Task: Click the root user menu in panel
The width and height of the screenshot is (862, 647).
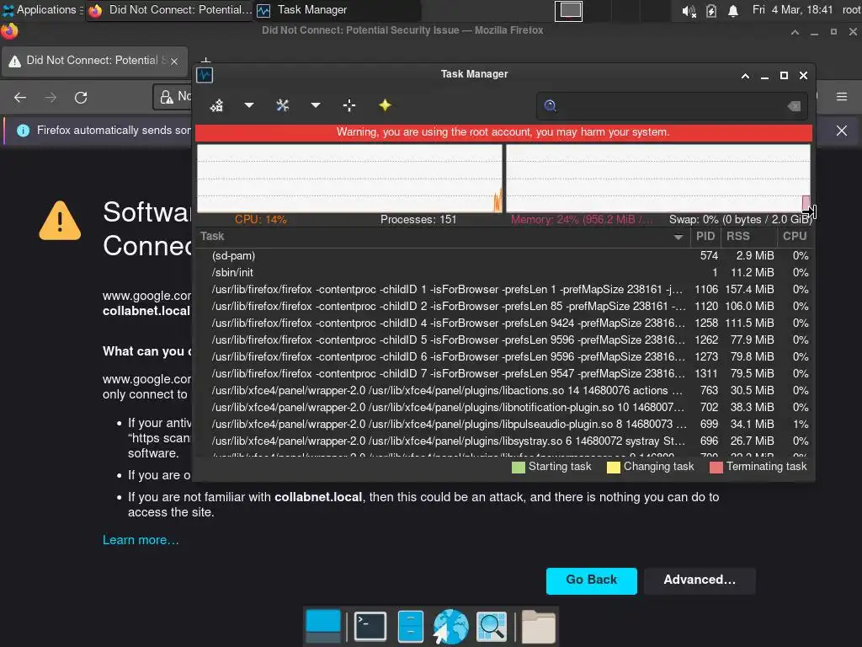Action: click(851, 10)
